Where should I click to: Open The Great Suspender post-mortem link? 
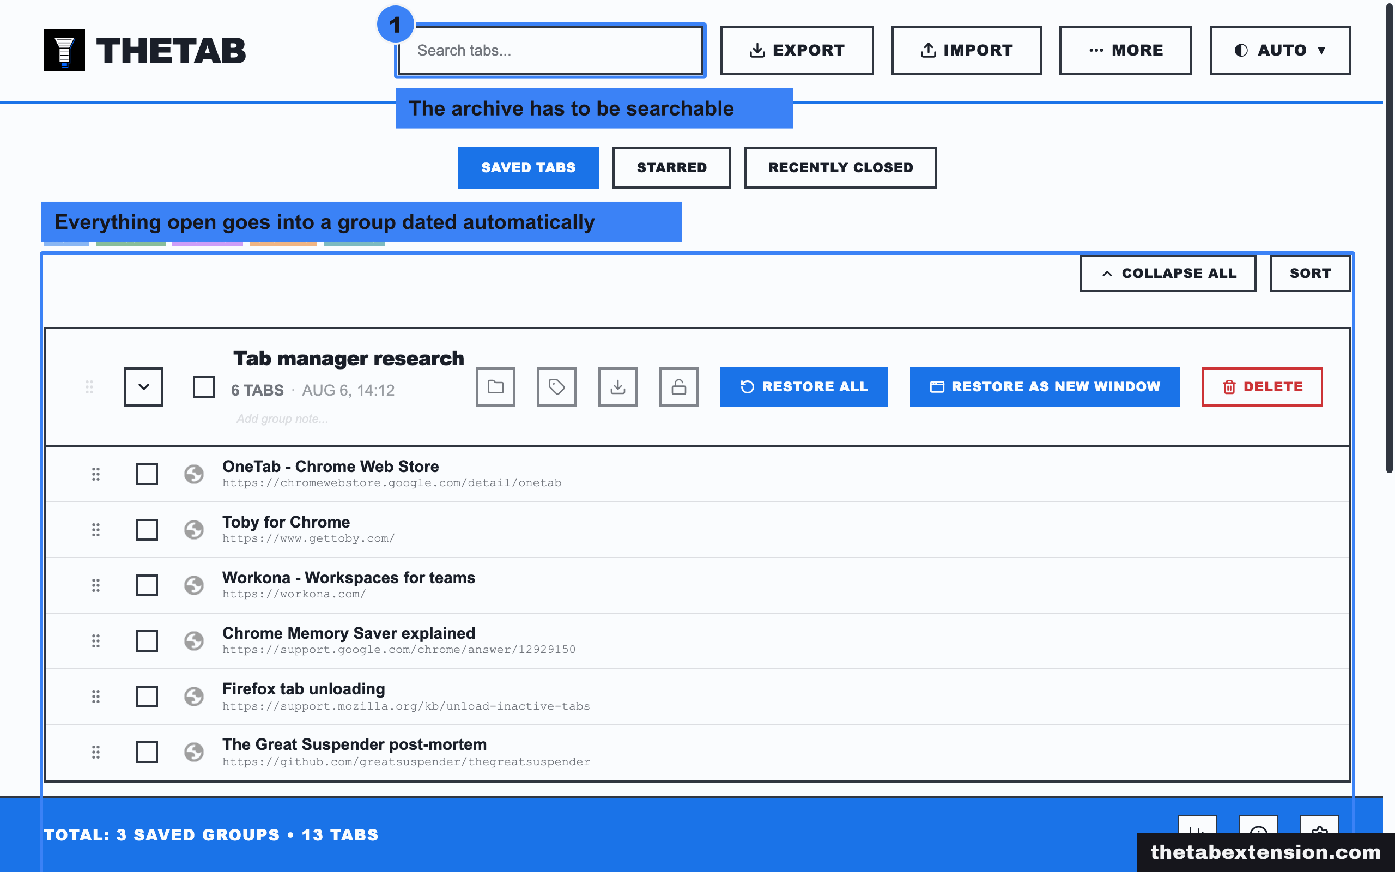[x=355, y=744]
